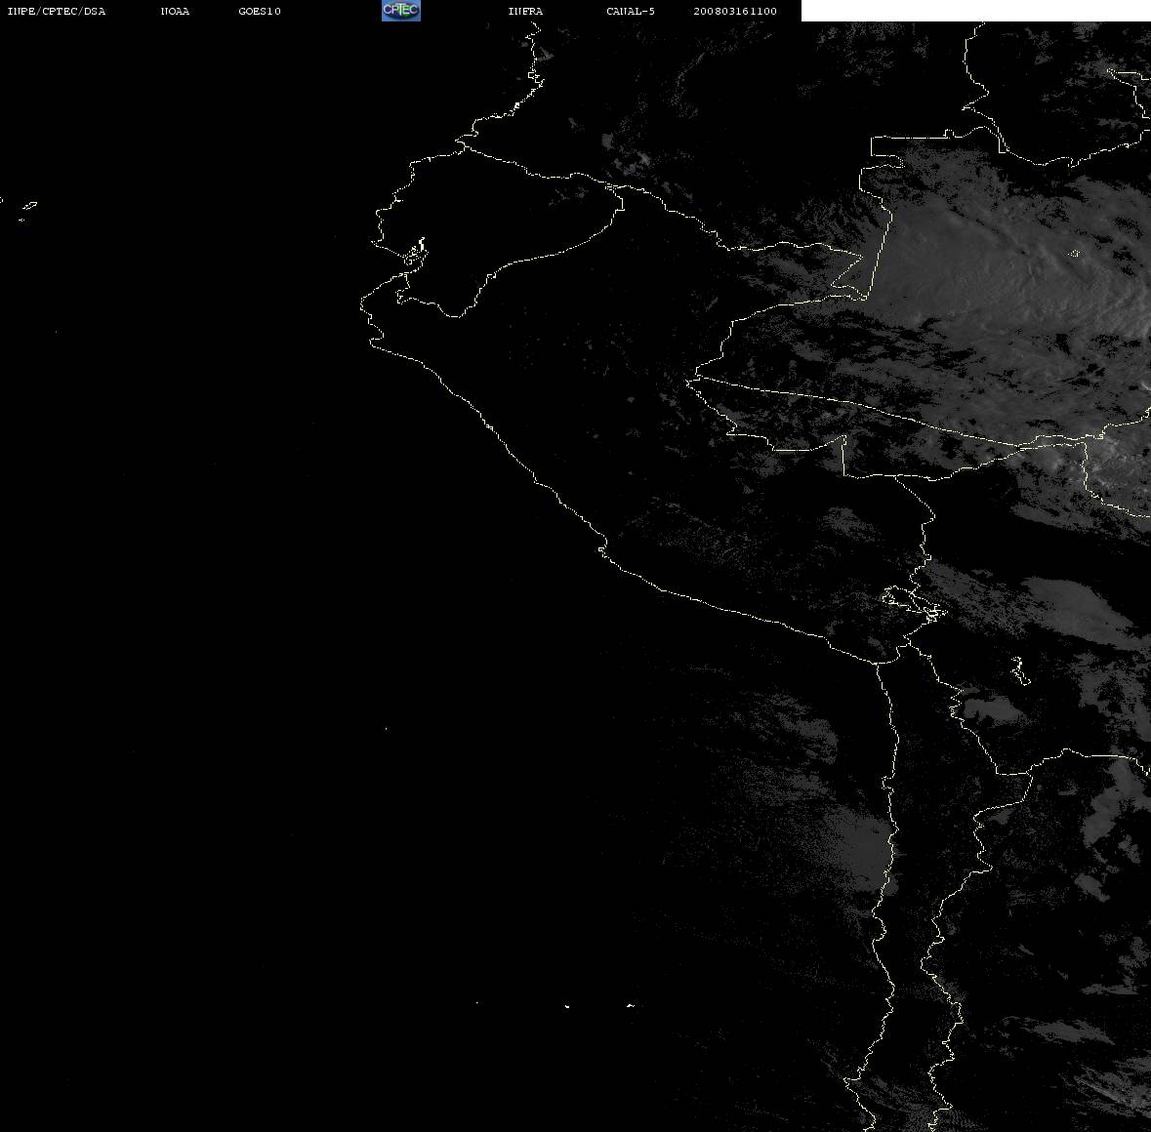The width and height of the screenshot is (1151, 1132).
Task: Select the right small island near bottom ocean
Action: 631,1005
